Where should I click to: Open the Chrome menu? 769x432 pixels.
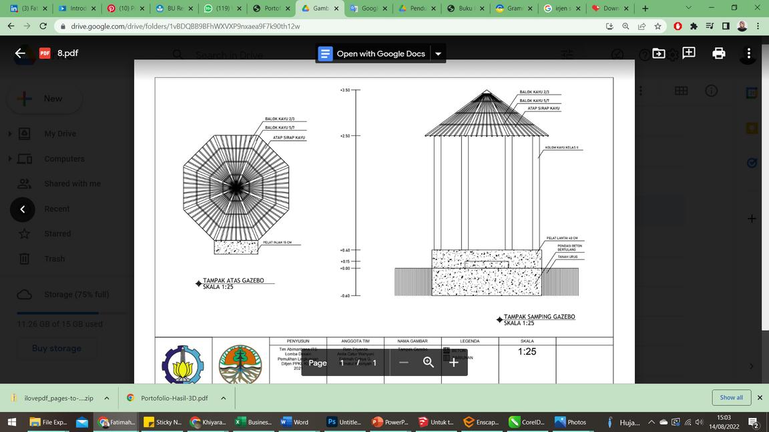(758, 27)
